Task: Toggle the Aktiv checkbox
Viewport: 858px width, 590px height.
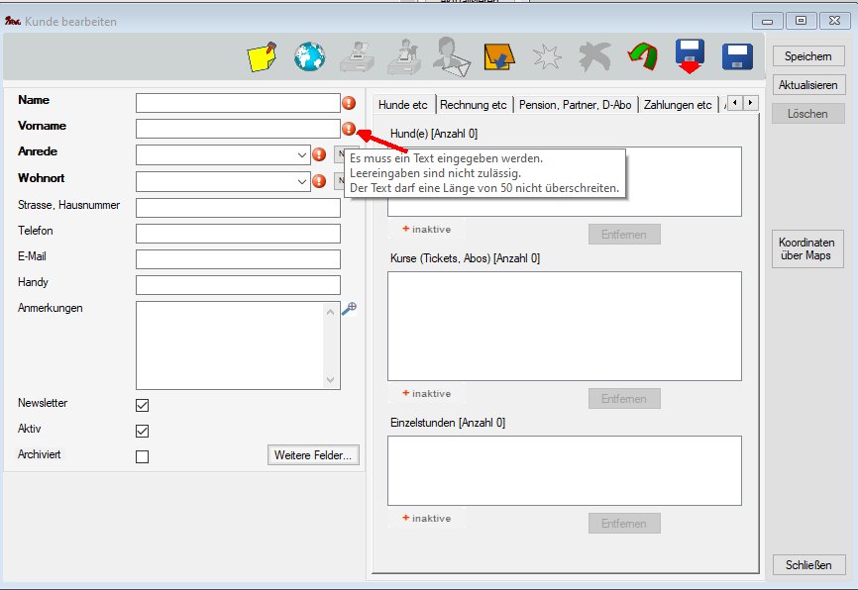Action: click(142, 431)
